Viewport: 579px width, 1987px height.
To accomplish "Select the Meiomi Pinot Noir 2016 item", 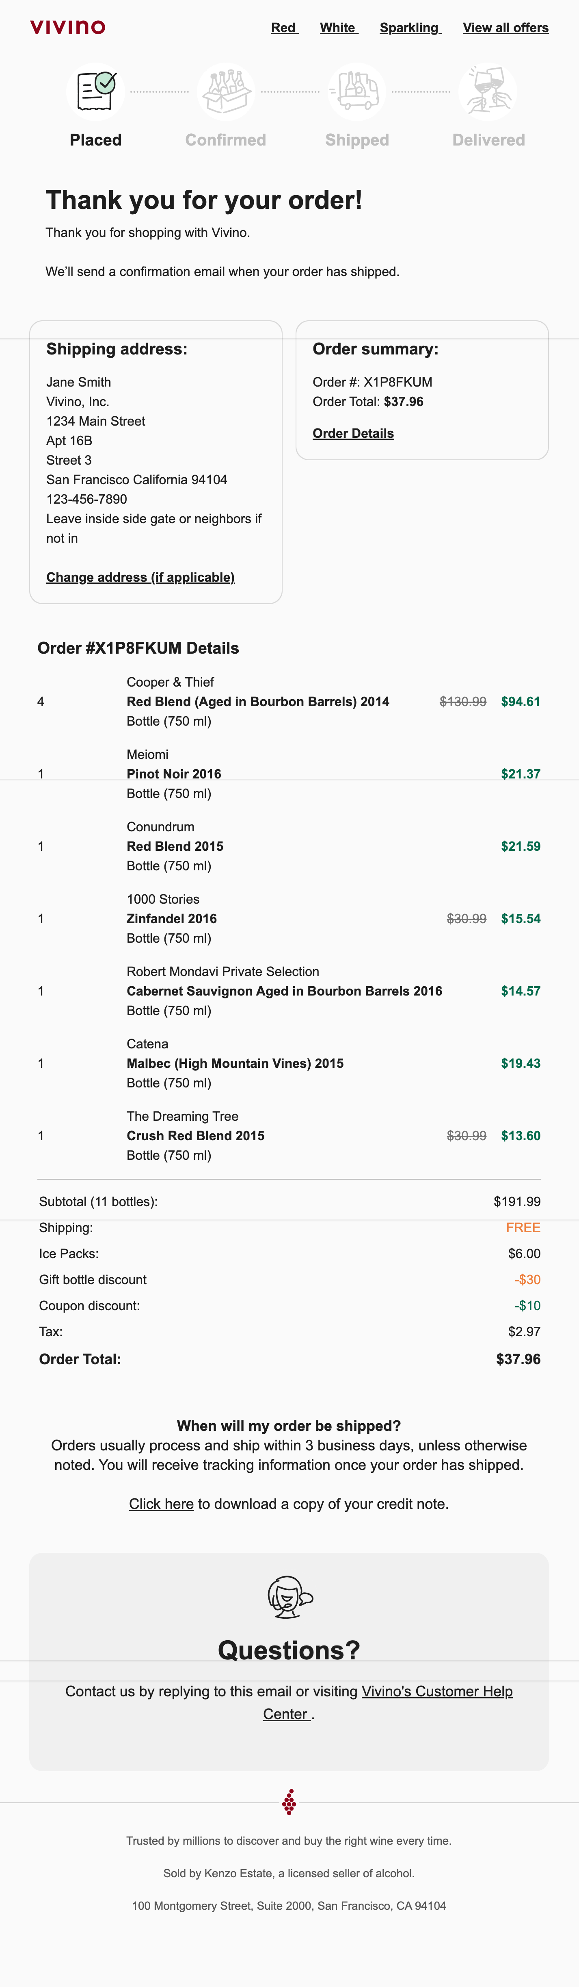I will point(174,774).
